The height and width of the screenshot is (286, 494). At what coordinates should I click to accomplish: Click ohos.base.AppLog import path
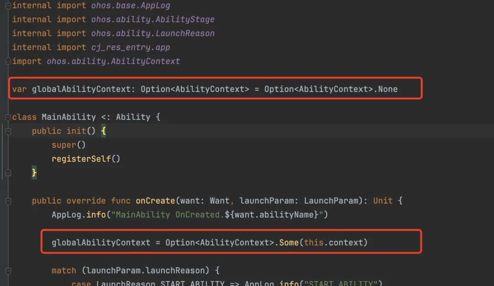click(130, 5)
